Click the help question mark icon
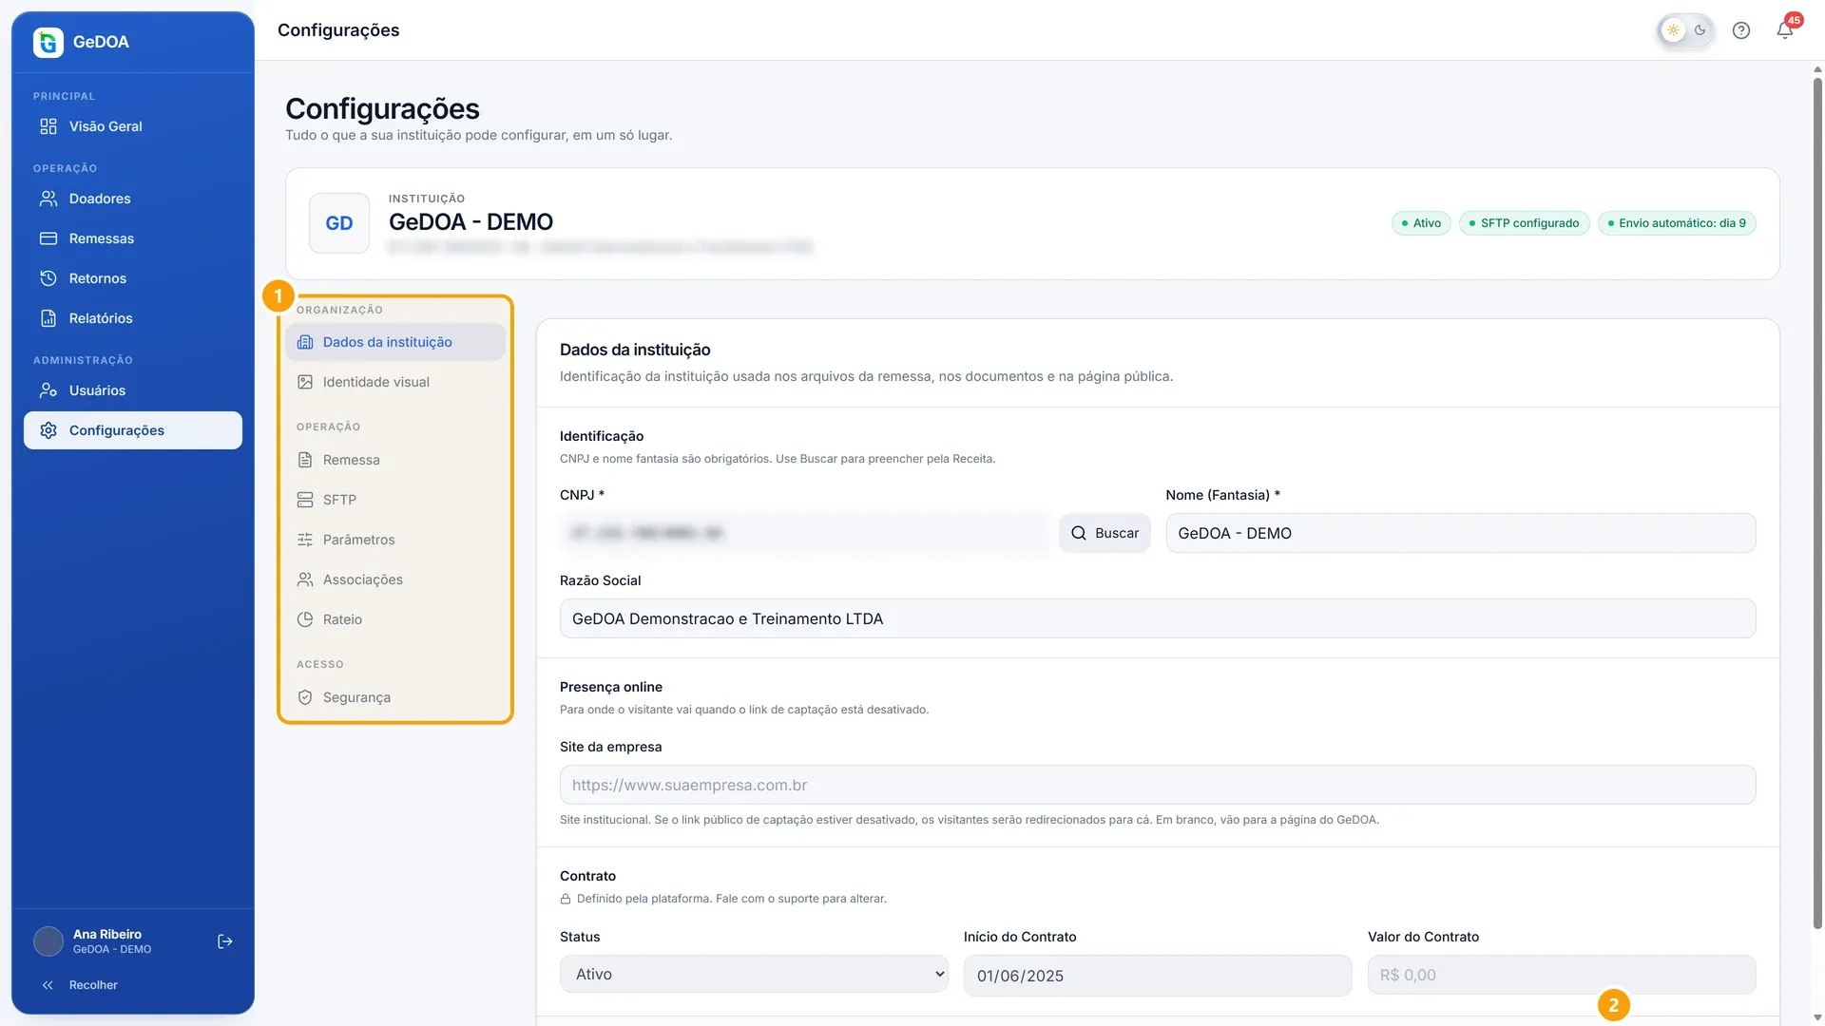 click(1741, 30)
